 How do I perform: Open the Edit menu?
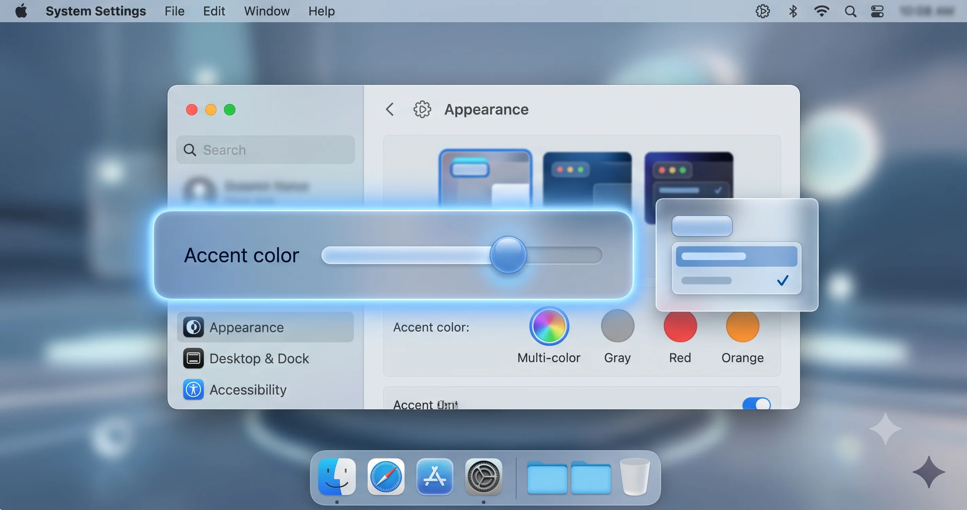[x=214, y=11]
